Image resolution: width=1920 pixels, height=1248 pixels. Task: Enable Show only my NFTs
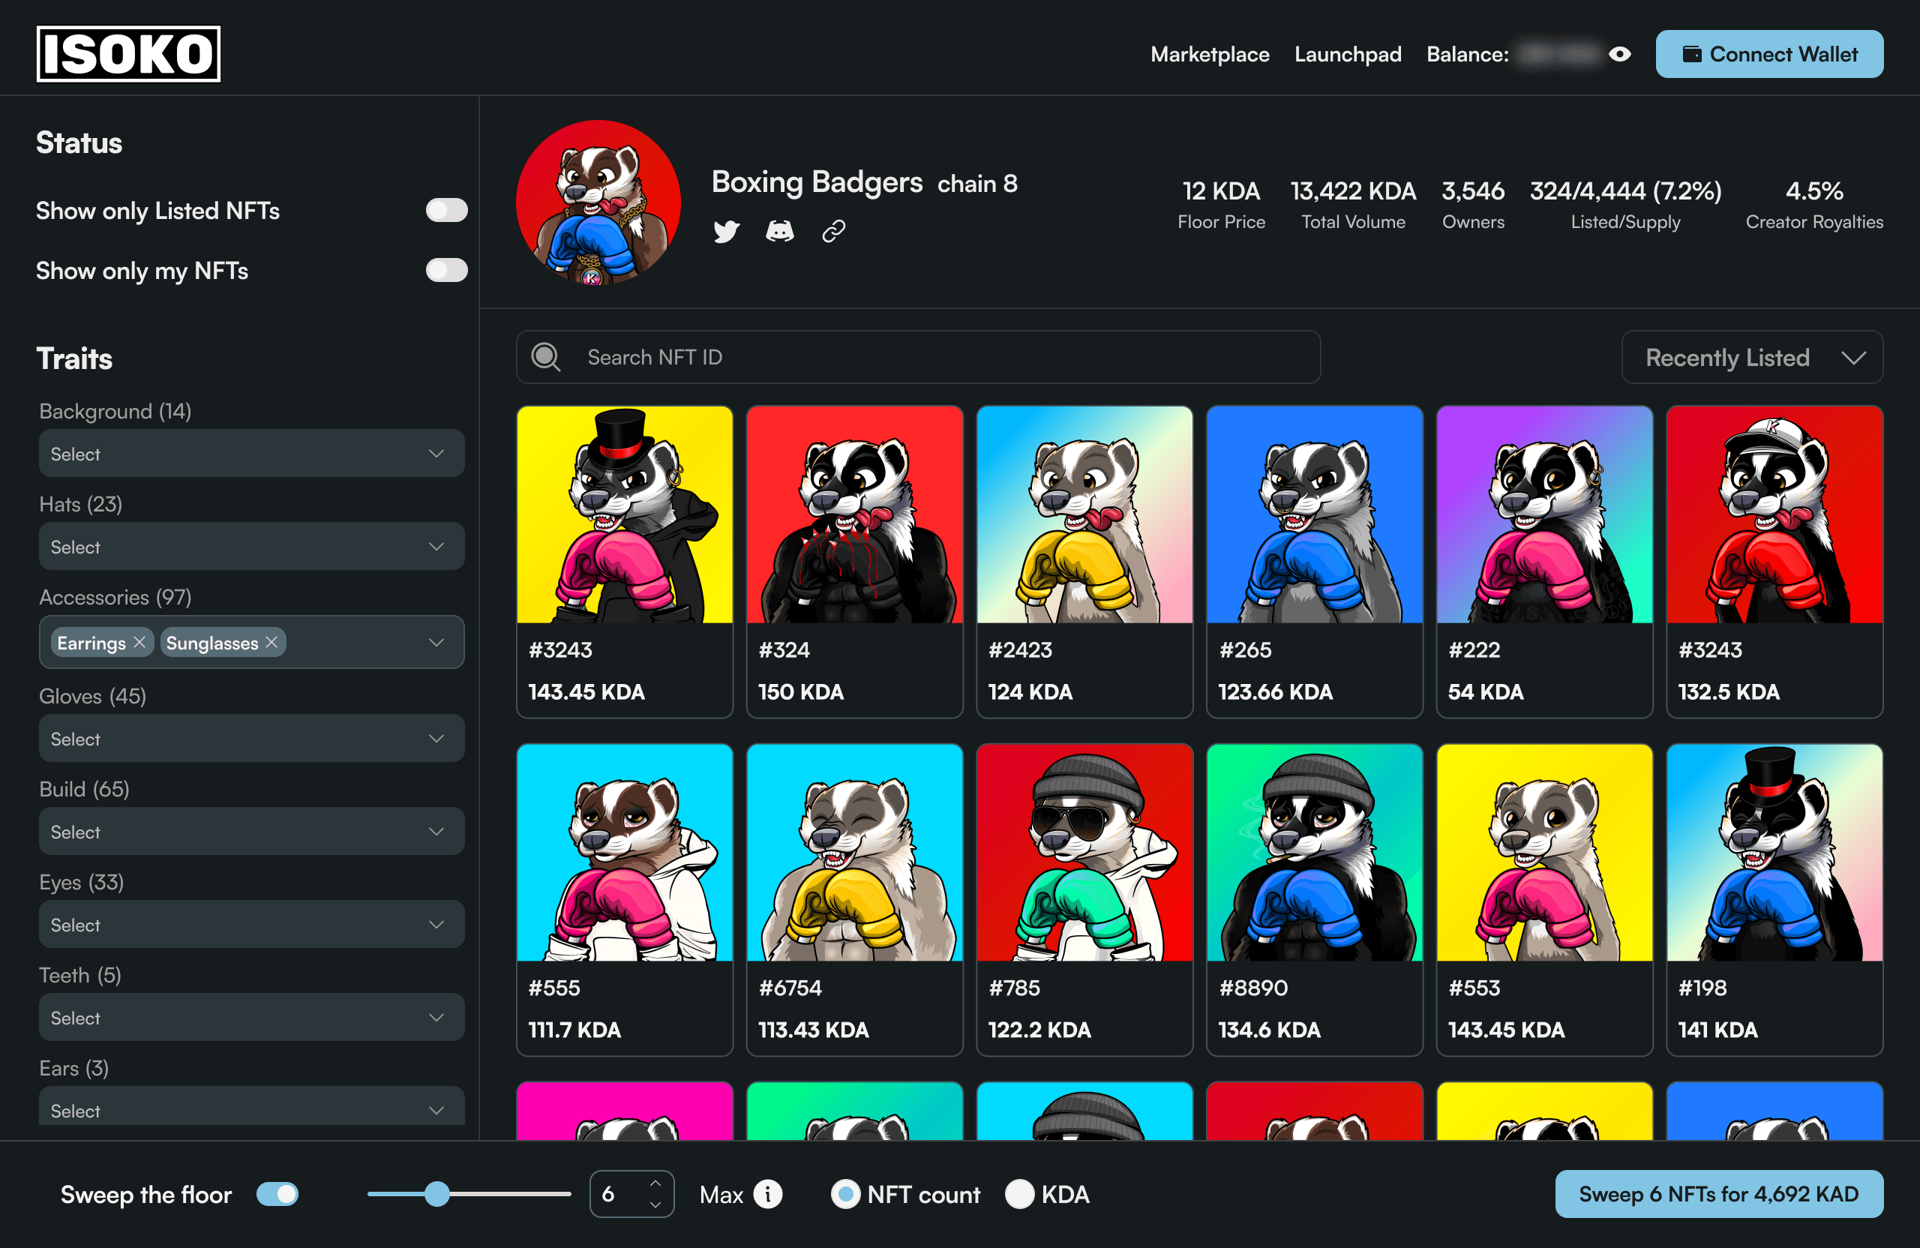446,270
